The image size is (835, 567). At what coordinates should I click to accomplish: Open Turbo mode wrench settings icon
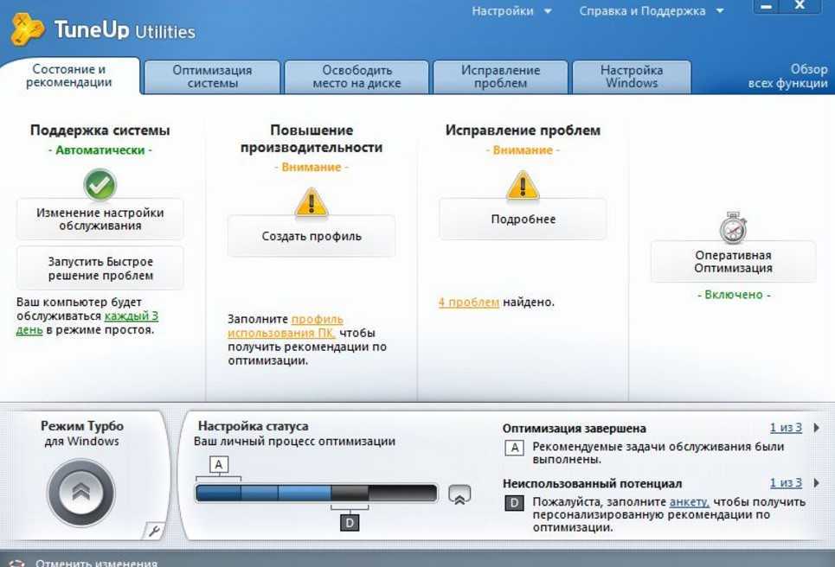coord(154,531)
